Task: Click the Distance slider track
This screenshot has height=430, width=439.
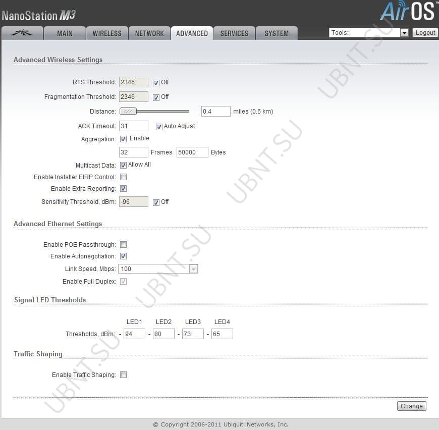Action: click(x=162, y=111)
